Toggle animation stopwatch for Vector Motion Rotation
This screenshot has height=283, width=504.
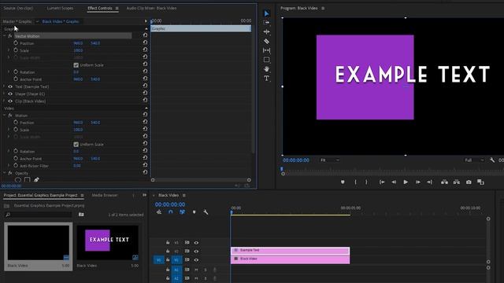point(16,72)
